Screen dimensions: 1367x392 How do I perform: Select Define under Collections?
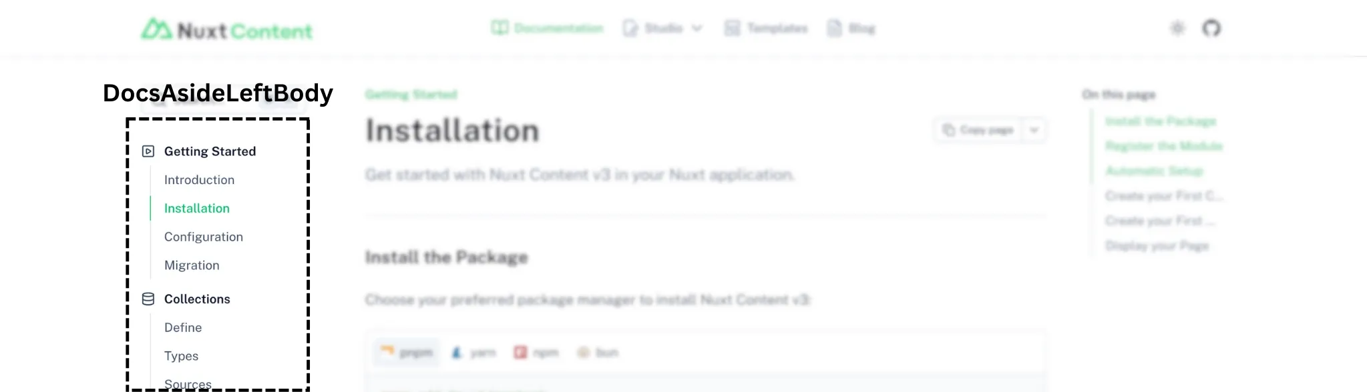183,327
